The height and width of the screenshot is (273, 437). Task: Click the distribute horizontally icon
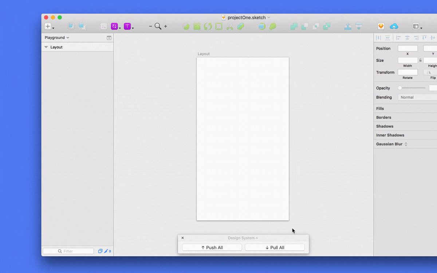pos(378,37)
